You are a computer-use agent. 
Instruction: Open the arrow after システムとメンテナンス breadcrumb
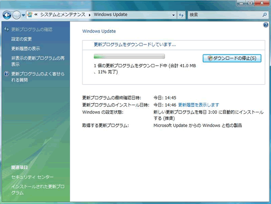(x=89, y=15)
